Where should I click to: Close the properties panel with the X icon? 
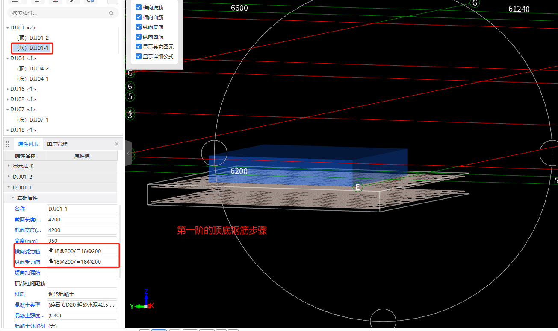pos(117,144)
